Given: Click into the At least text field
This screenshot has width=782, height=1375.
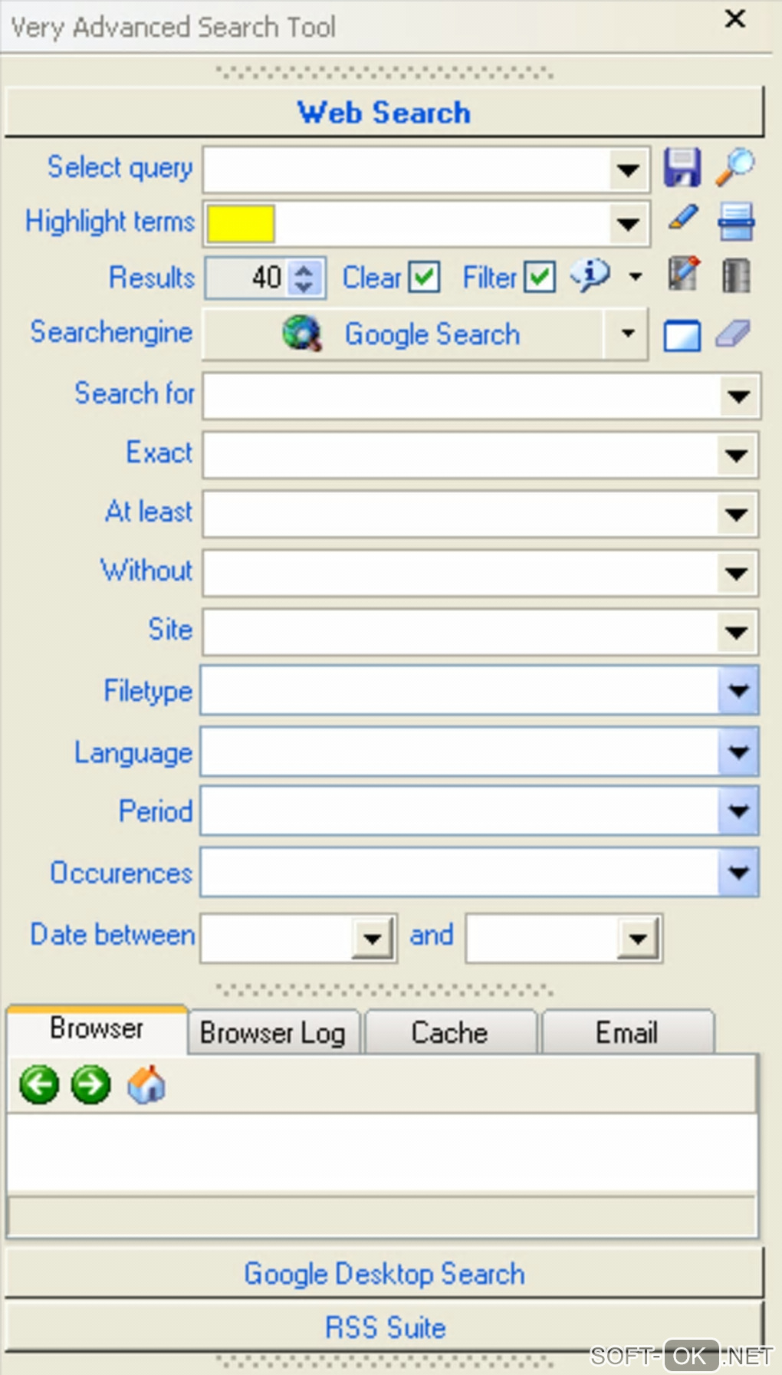Looking at the screenshot, I should pos(461,515).
